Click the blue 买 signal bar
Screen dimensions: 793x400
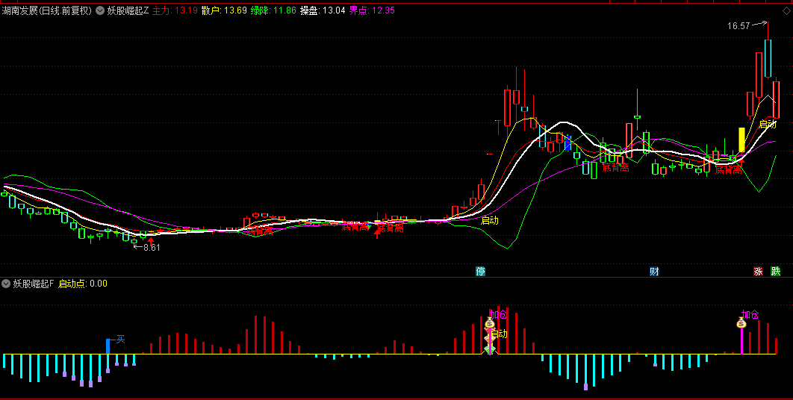(x=108, y=346)
